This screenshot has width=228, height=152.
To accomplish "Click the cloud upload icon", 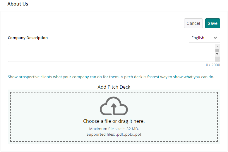I will (114, 106).
